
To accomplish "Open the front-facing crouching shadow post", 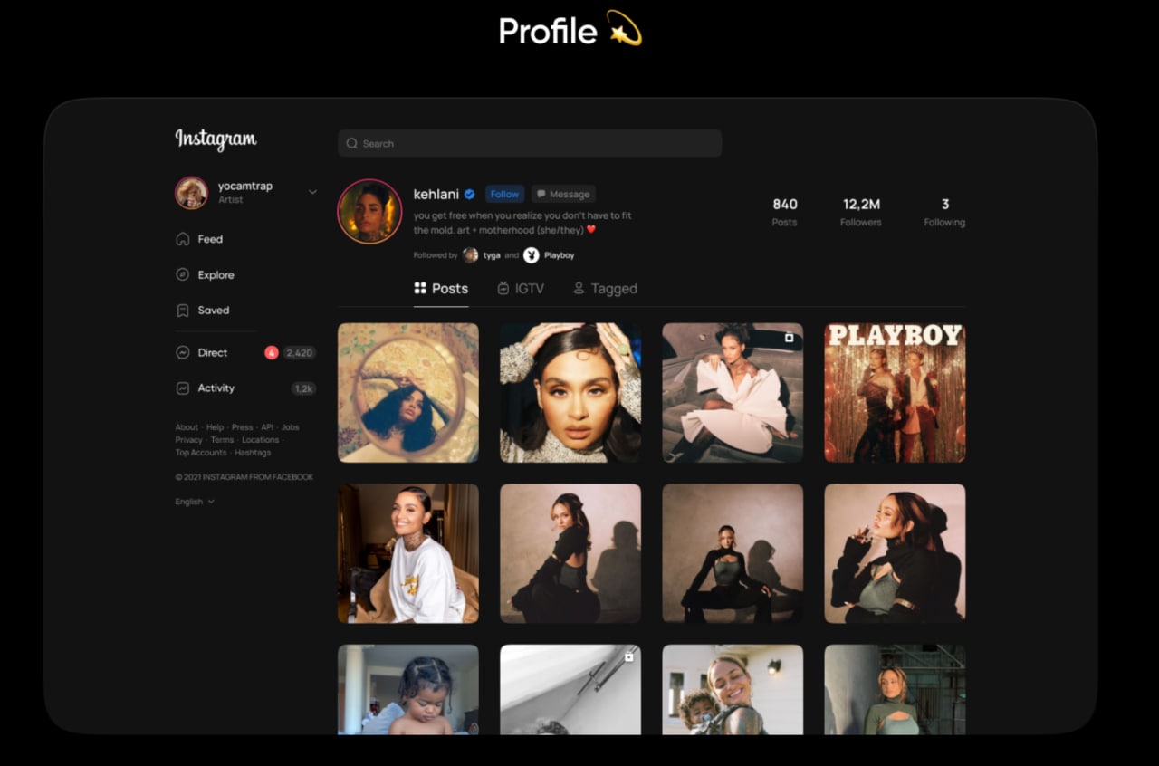I will click(x=733, y=553).
